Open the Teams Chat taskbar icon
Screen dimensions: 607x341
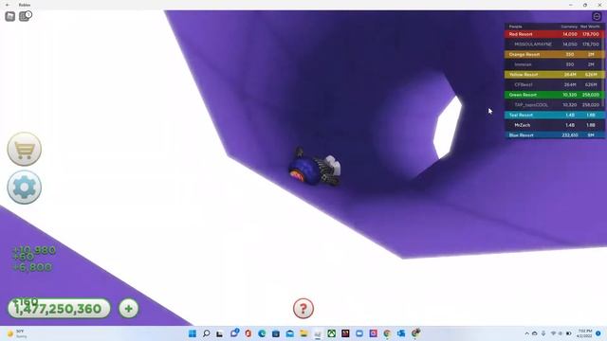pyautogui.click(x=234, y=332)
